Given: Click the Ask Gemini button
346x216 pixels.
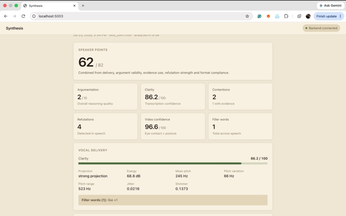Looking at the screenshot, I should click(x=331, y=6).
